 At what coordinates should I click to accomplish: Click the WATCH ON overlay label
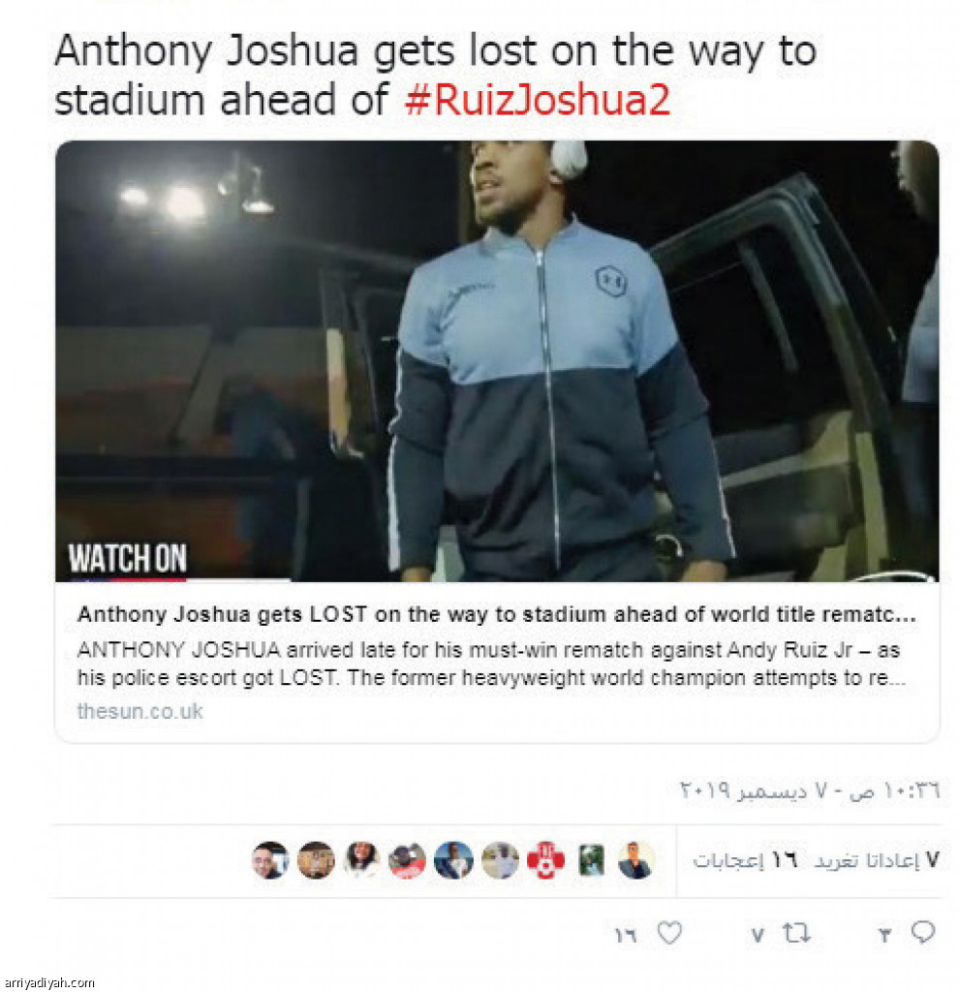coord(128,559)
